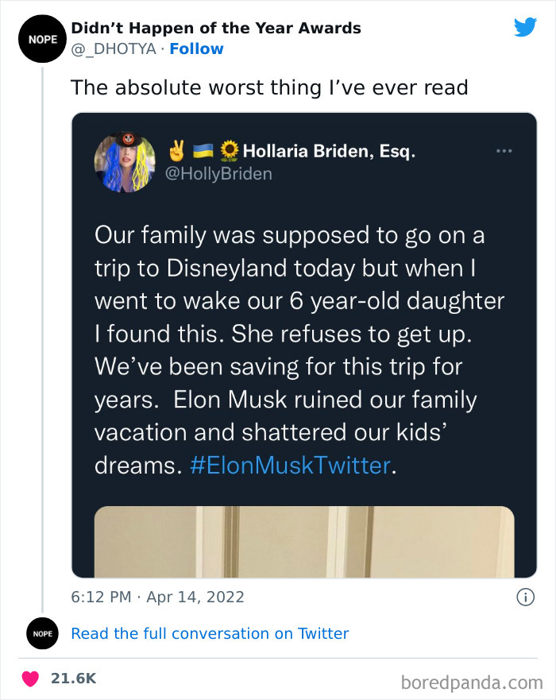Screen dimensions: 556x700
Task: Click the tweet info circle icon
Action: point(524,597)
